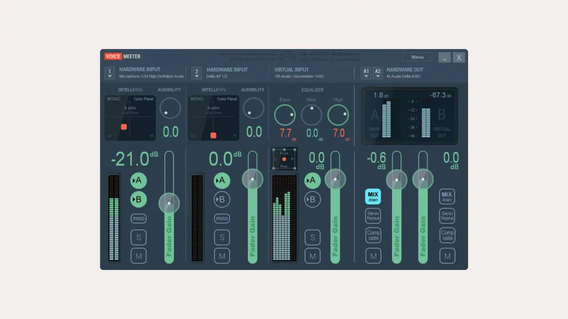This screenshot has height=319, width=568.
Task: Toggle bus B routing on Hardware Input 2
Action: pos(222,199)
